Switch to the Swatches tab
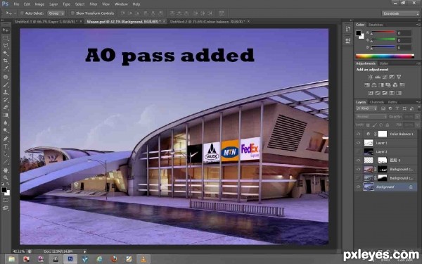This screenshot has height=264, width=422. [x=376, y=25]
